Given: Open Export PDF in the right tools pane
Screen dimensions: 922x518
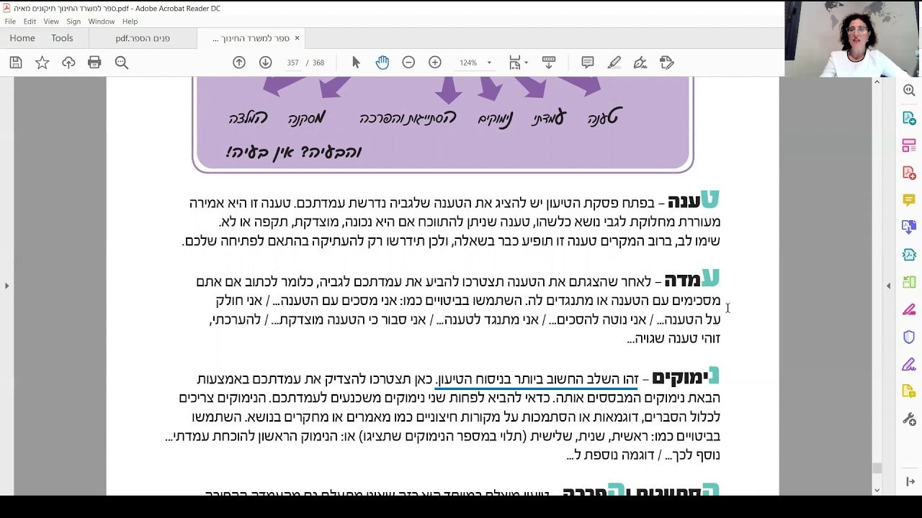Looking at the screenshot, I should (x=909, y=118).
